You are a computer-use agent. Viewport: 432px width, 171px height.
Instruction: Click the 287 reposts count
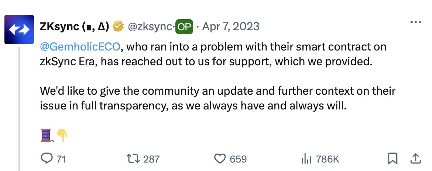151,159
